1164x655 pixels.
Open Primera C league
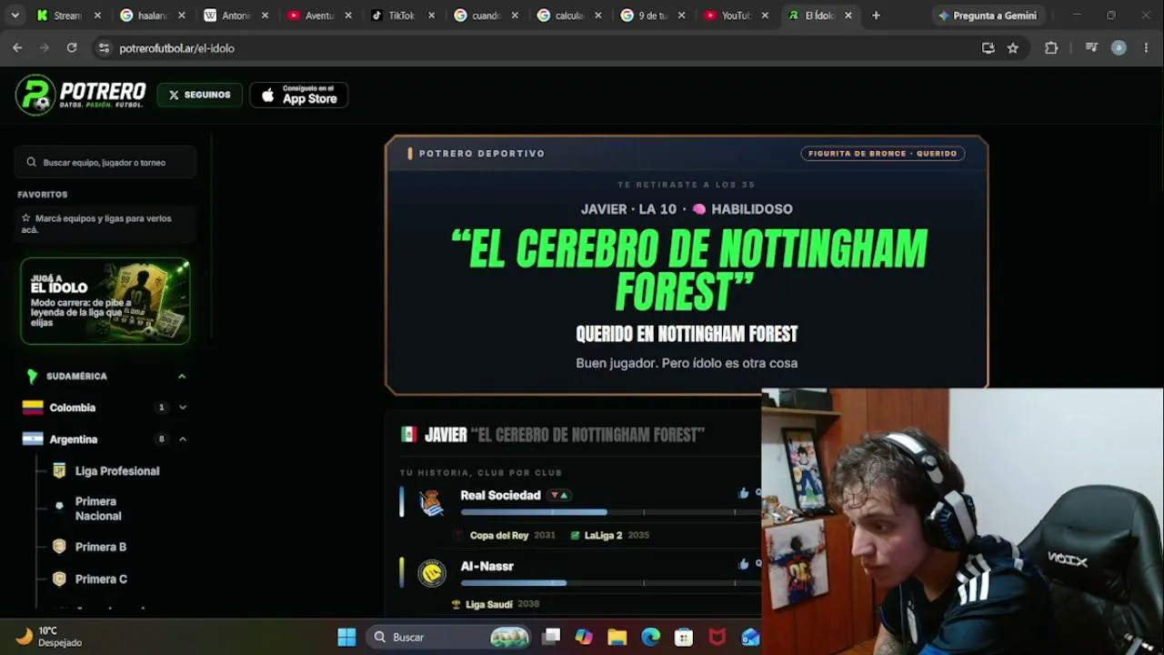pyautogui.click(x=101, y=579)
